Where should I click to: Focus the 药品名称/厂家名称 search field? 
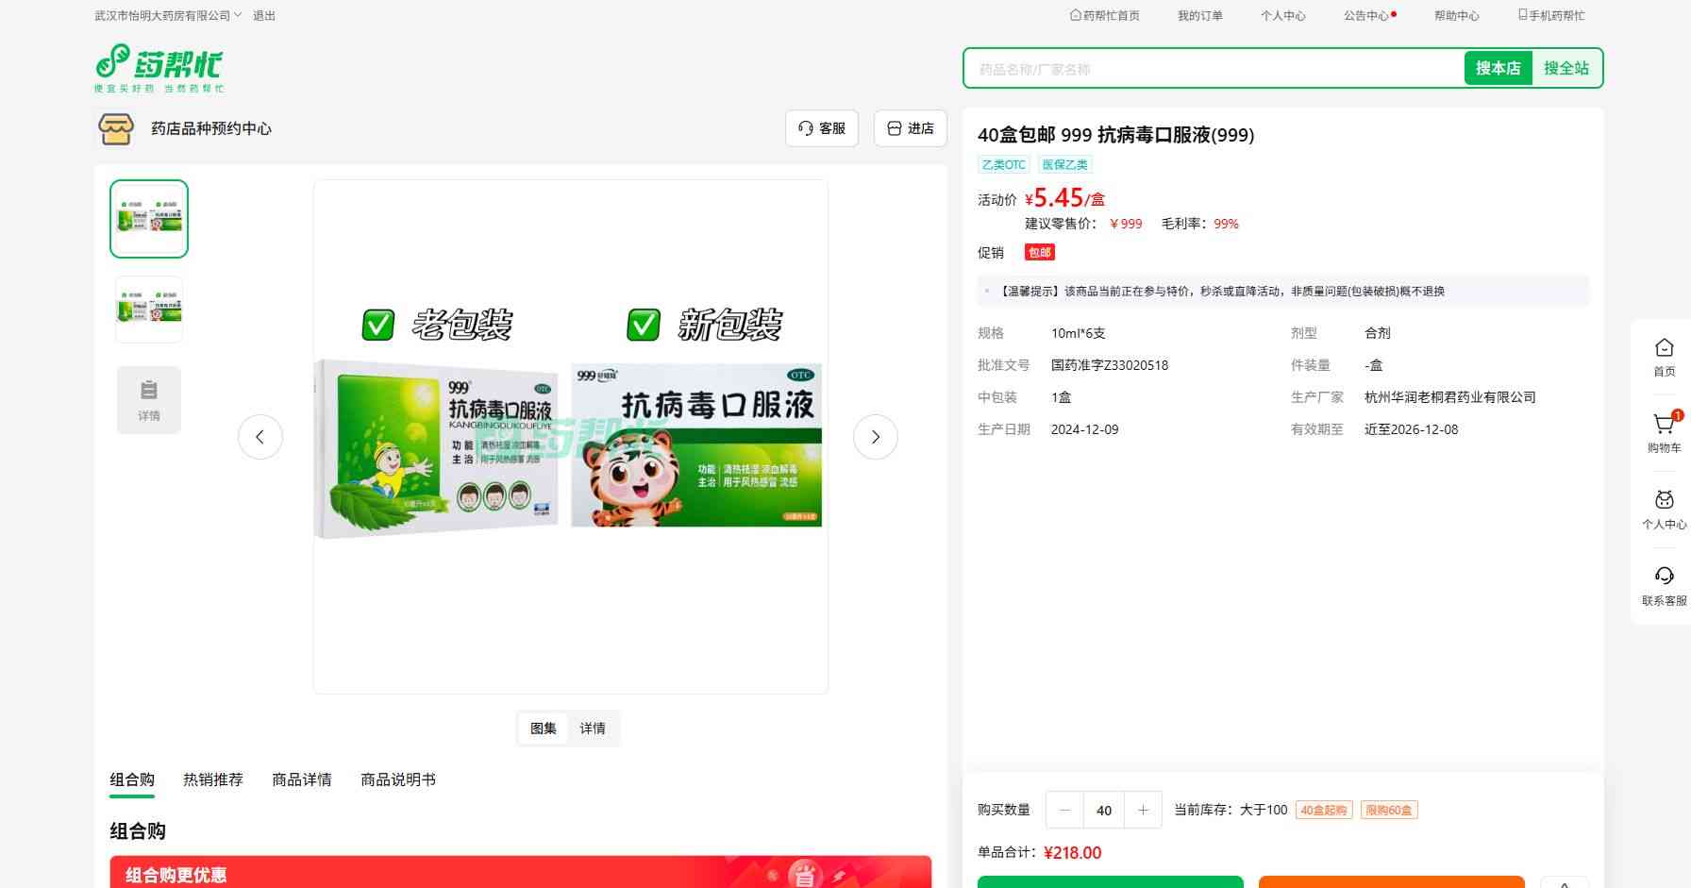click(1213, 69)
